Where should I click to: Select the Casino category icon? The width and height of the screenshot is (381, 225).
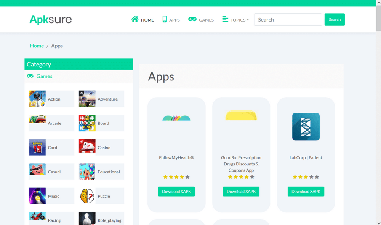pos(87,147)
